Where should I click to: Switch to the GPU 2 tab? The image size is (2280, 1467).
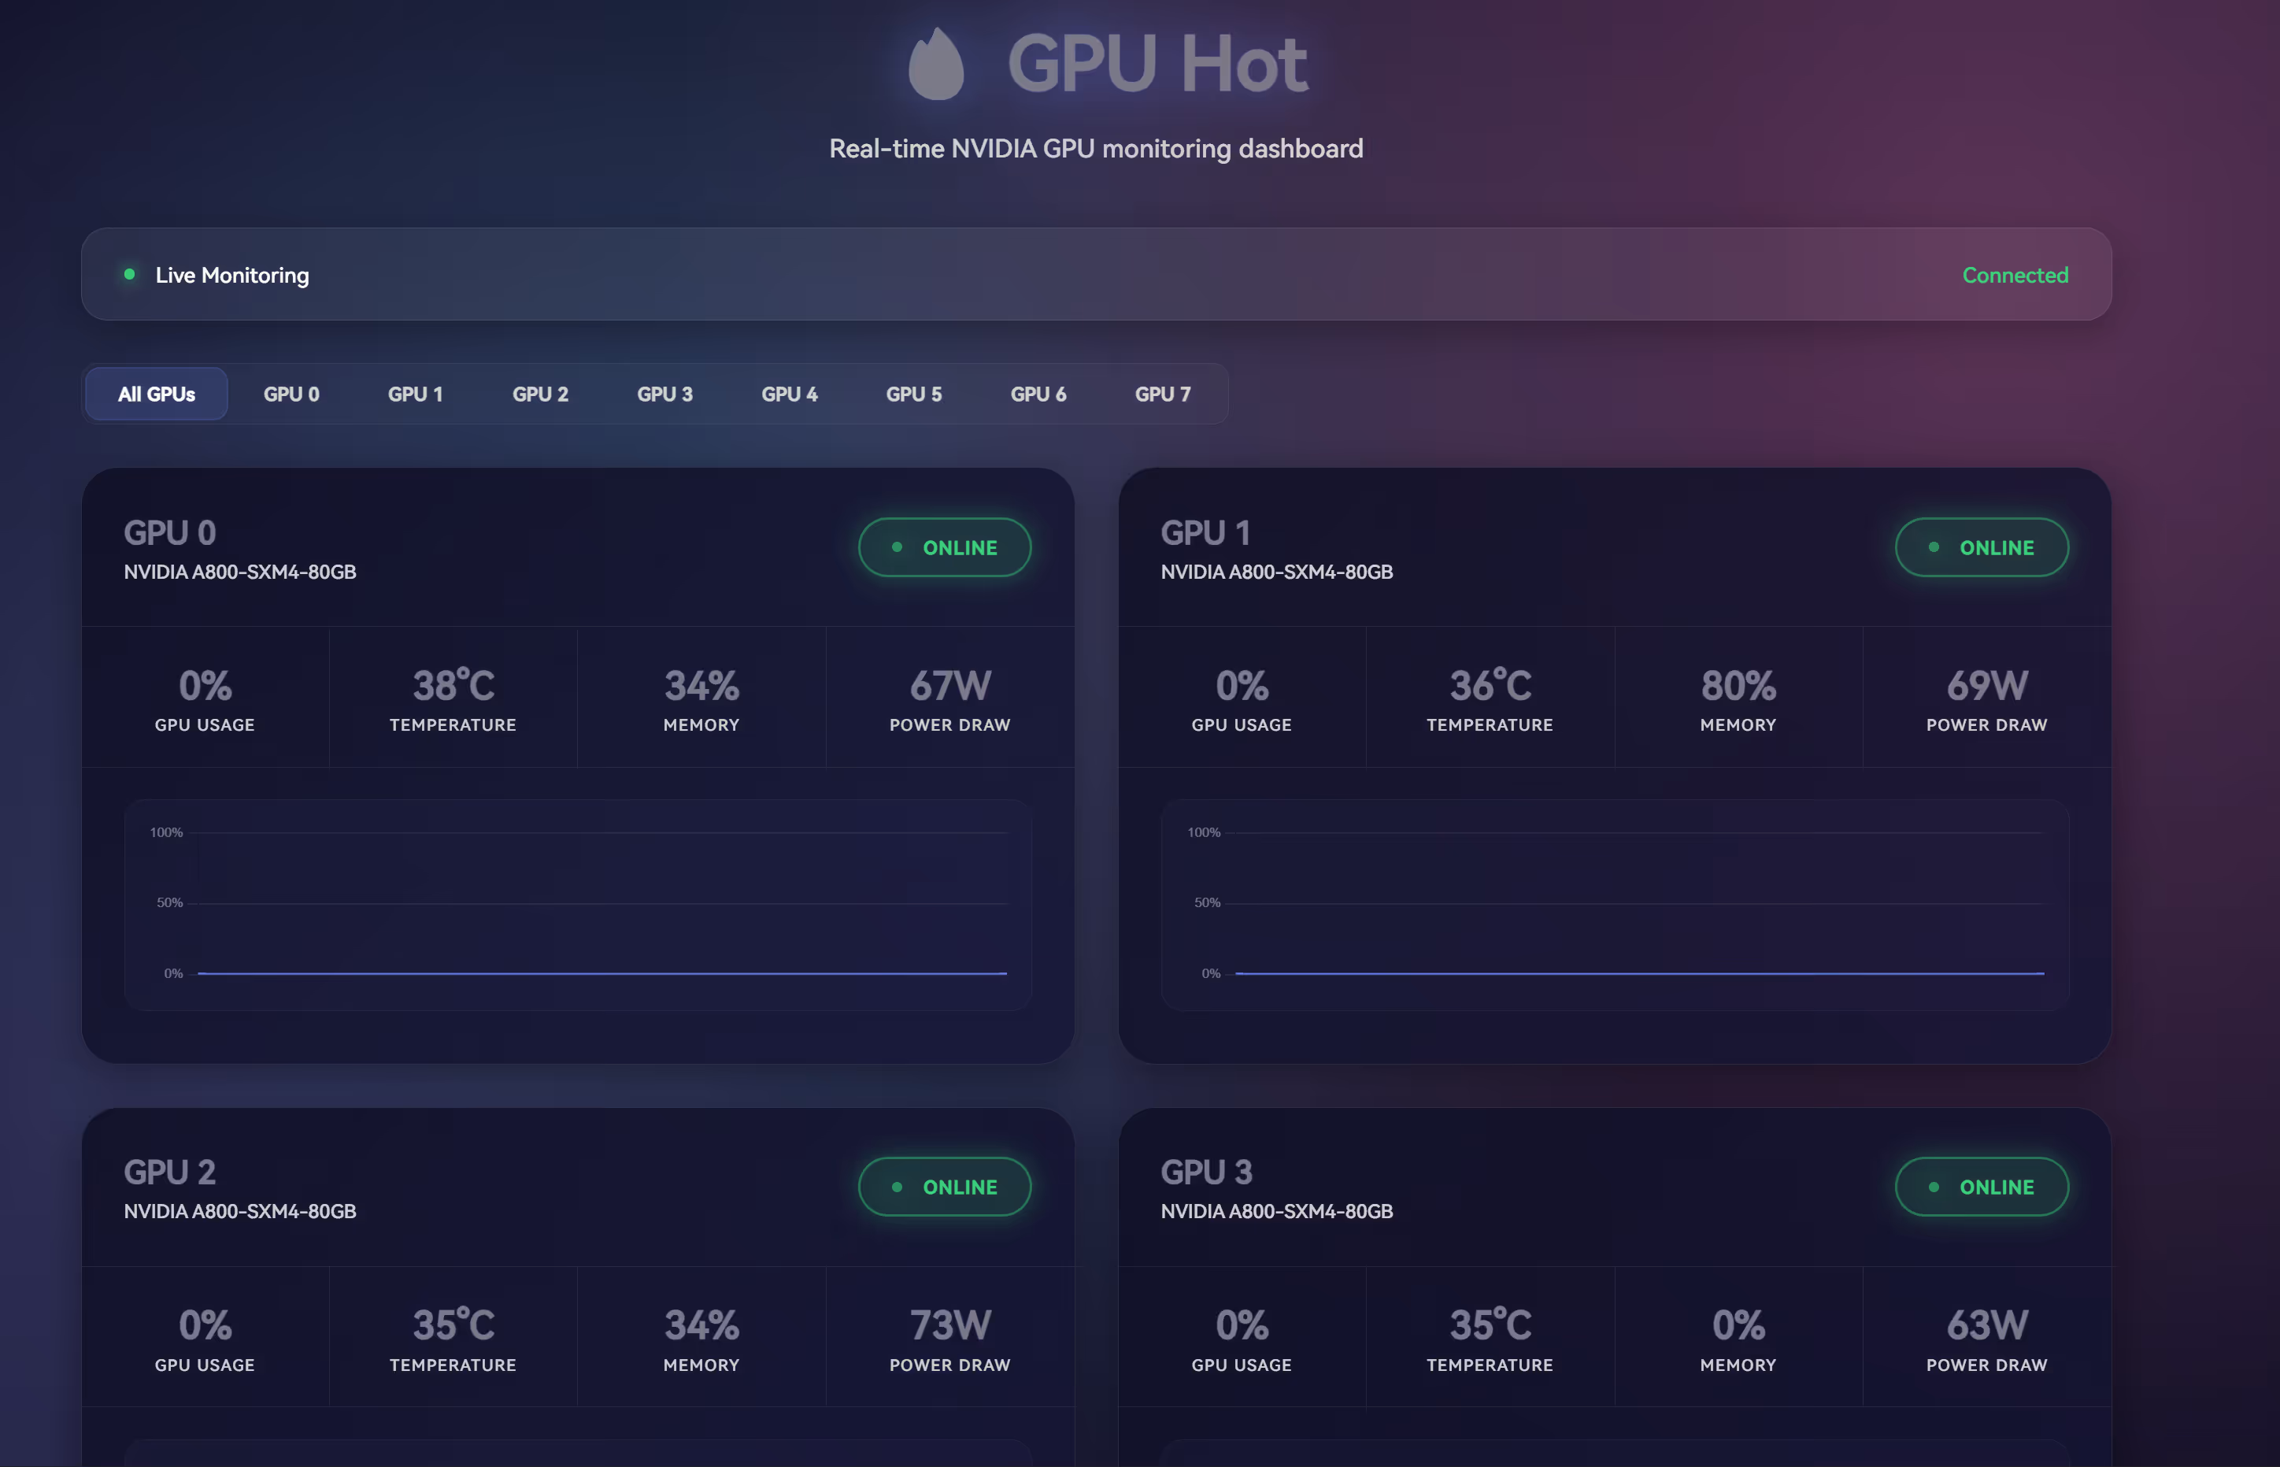540,394
